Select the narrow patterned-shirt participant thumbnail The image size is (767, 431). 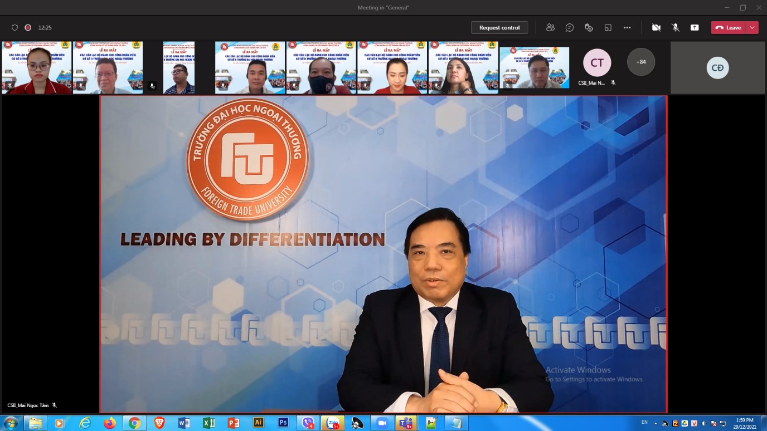tap(179, 67)
